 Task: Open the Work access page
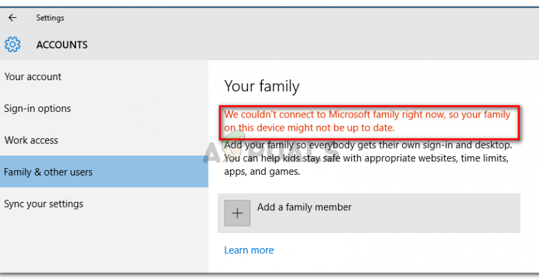click(31, 140)
